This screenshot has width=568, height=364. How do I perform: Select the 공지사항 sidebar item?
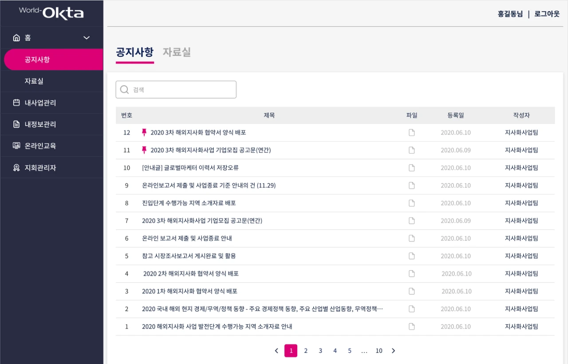tap(37, 59)
